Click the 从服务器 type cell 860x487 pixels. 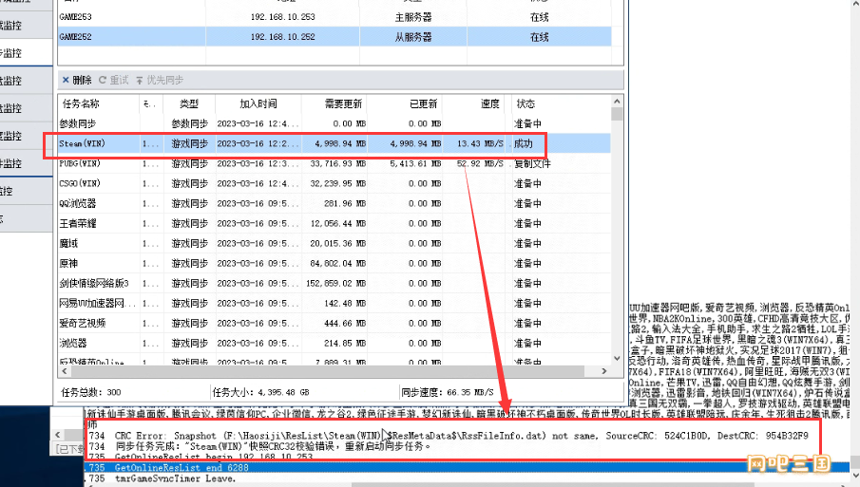413,37
